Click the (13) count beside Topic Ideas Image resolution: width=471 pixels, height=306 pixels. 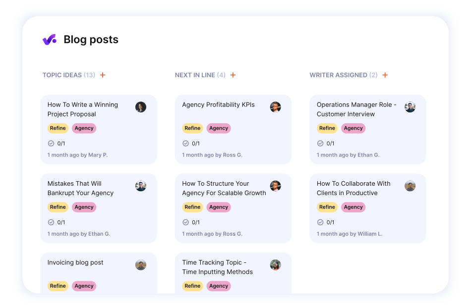click(x=89, y=75)
